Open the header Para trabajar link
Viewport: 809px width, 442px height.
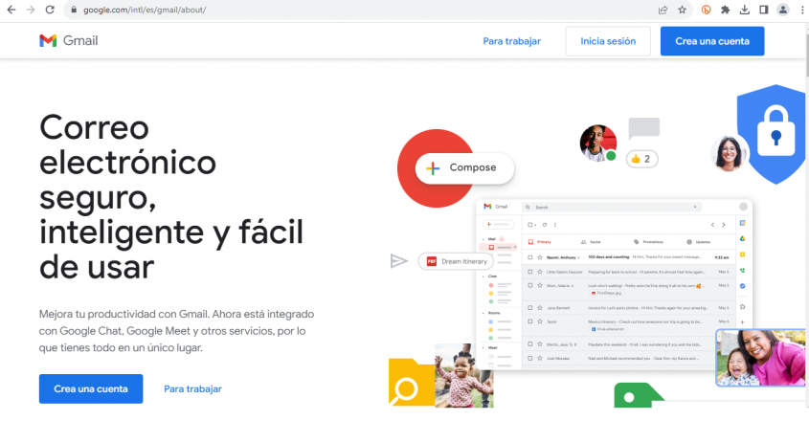512,41
